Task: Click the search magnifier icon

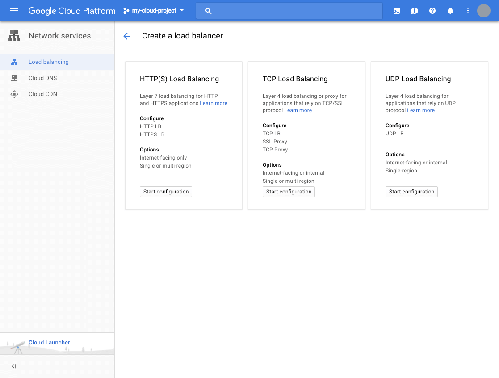Action: point(208,11)
